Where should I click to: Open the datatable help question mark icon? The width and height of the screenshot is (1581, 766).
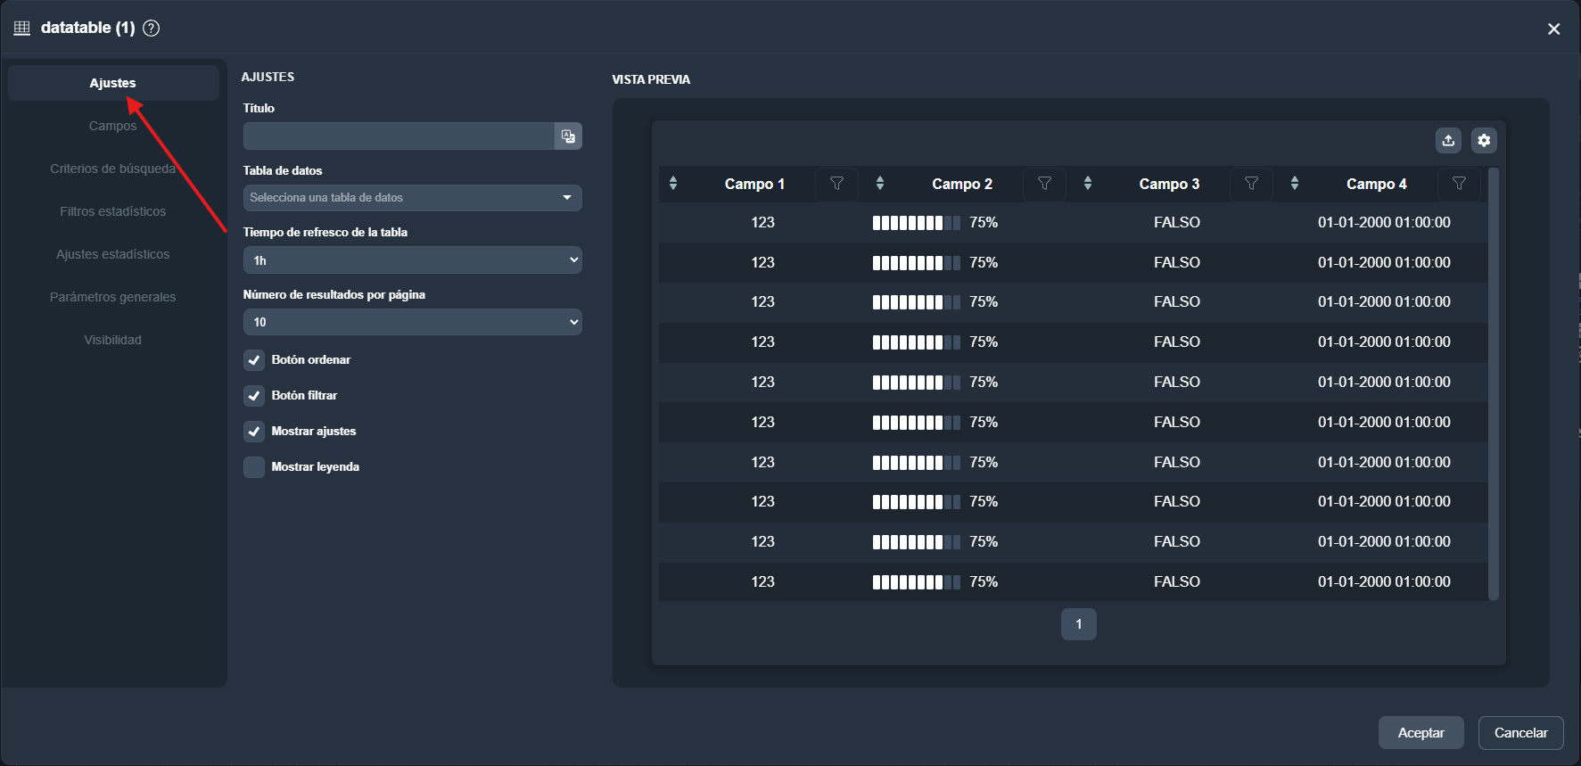152,28
